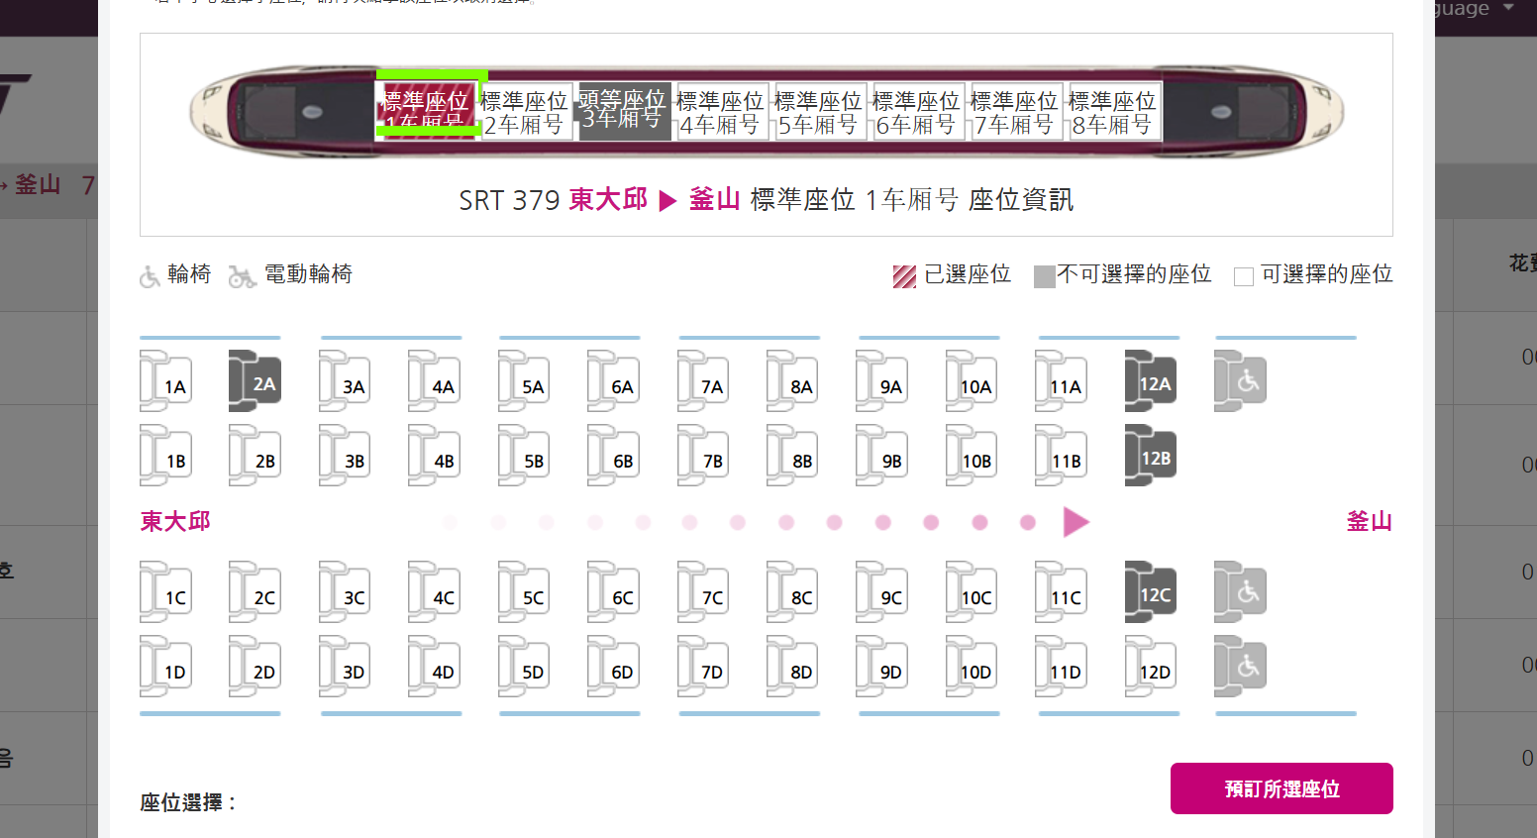This screenshot has width=1537, height=838.
Task: Open car 8 standard seats
Action: 1112,112
